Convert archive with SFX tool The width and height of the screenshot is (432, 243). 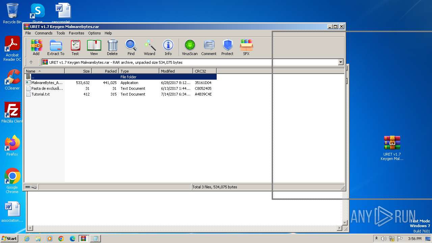[x=246, y=47]
